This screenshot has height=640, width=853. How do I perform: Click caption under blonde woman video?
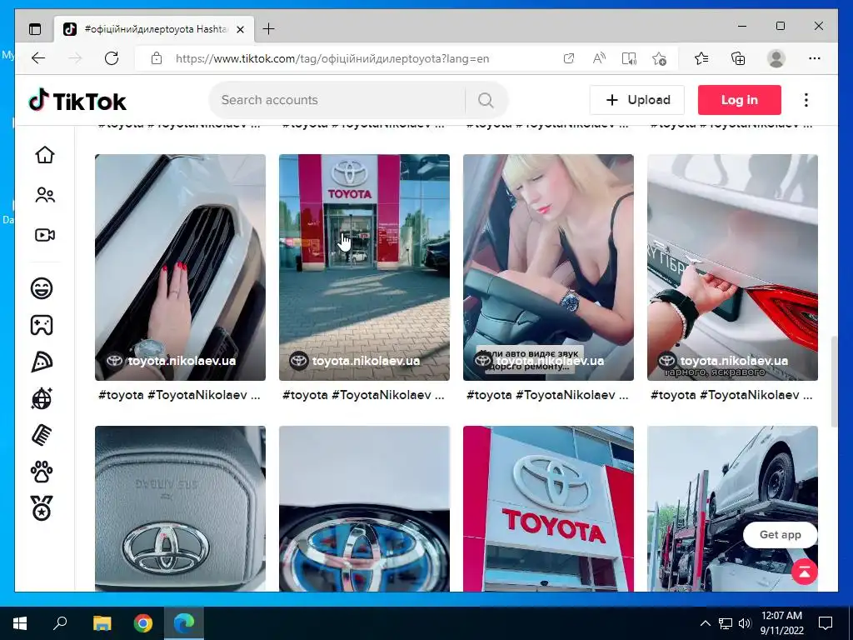[x=548, y=395]
